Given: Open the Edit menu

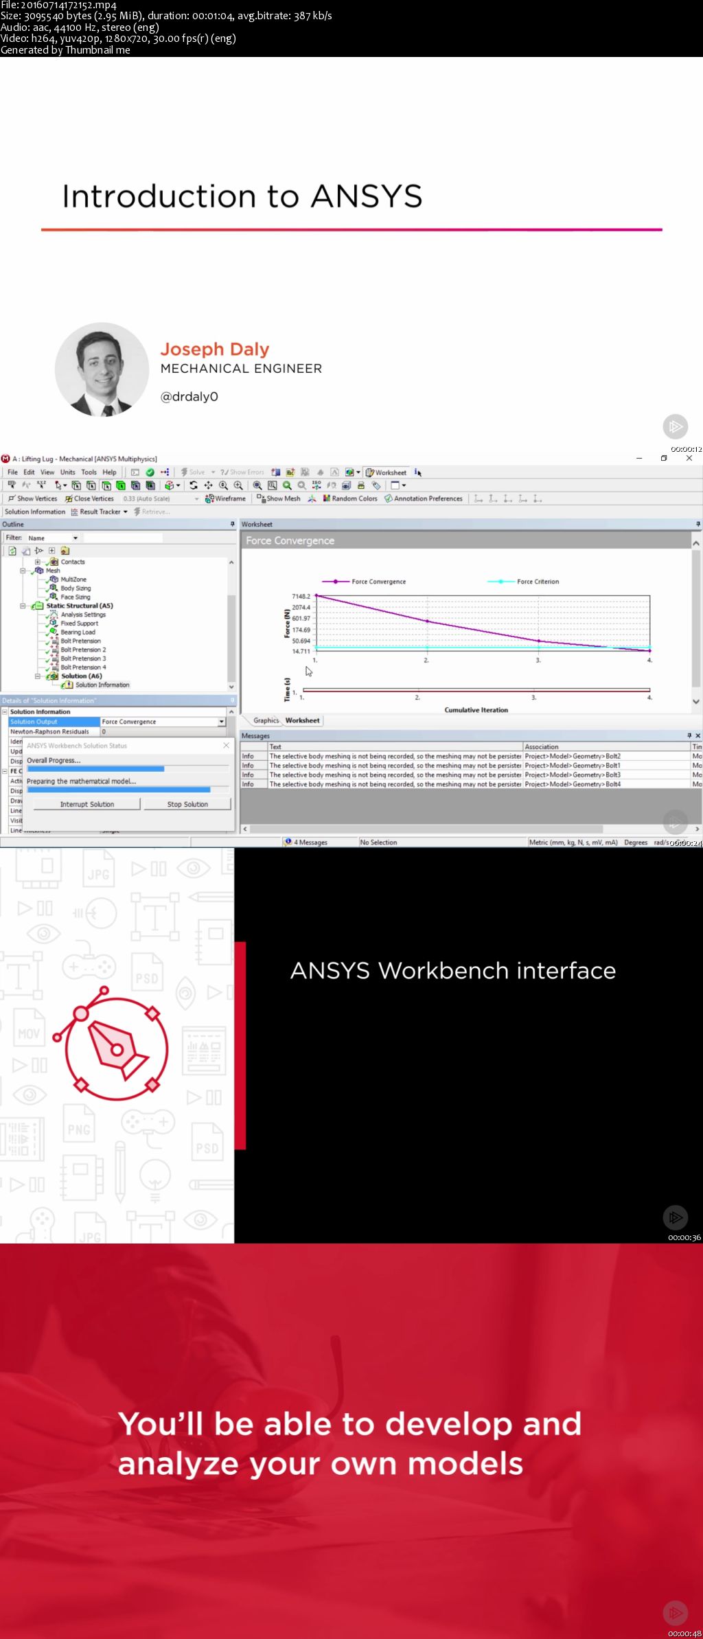Looking at the screenshot, I should coord(29,472).
